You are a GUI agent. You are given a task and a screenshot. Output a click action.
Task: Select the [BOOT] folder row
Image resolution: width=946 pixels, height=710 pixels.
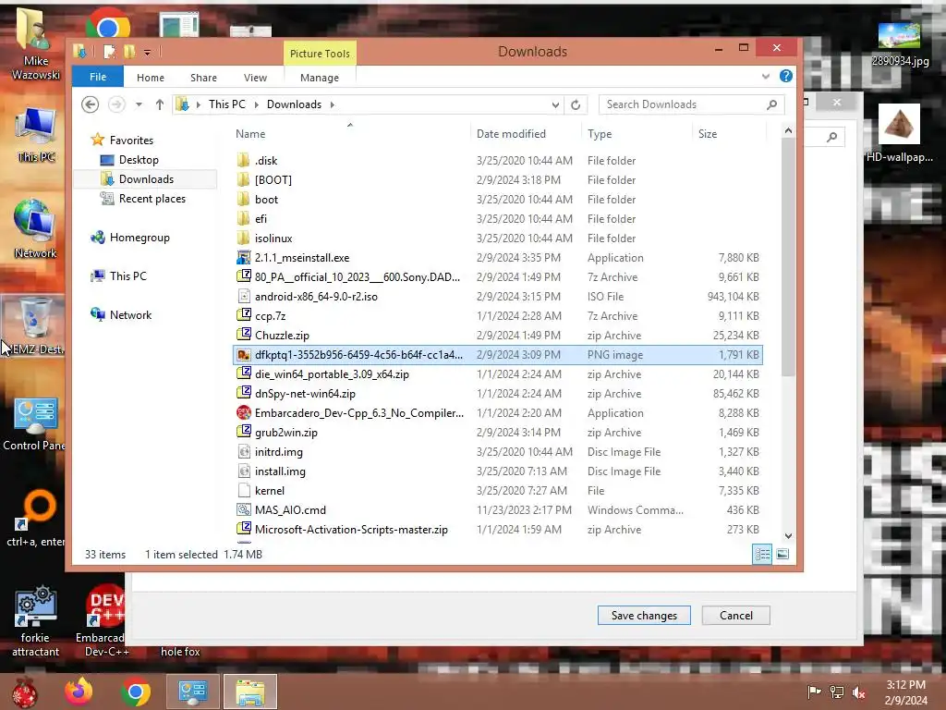[498, 180]
